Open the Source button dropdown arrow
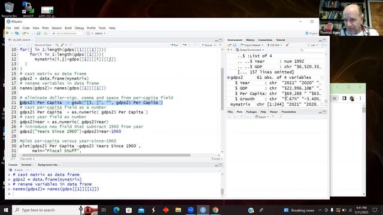The width and height of the screenshot is (383, 215). [215, 45]
